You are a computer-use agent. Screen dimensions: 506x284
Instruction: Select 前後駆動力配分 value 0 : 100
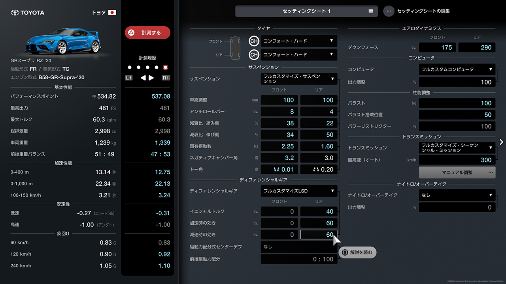tap(299, 259)
